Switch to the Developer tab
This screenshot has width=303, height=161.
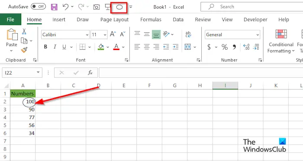pyautogui.click(x=255, y=20)
